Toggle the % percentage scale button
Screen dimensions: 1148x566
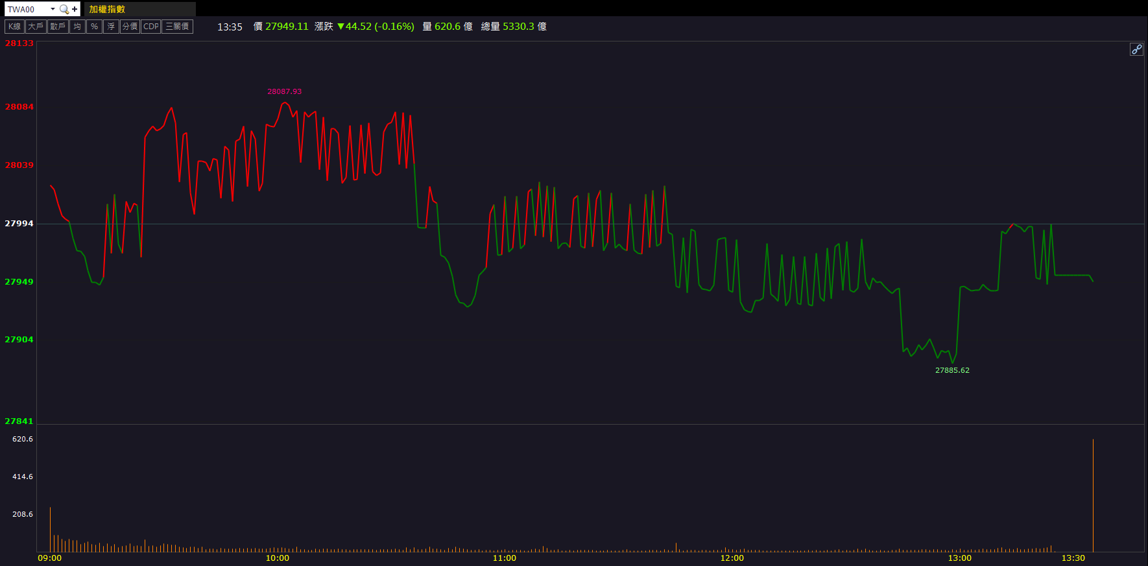pyautogui.click(x=94, y=27)
